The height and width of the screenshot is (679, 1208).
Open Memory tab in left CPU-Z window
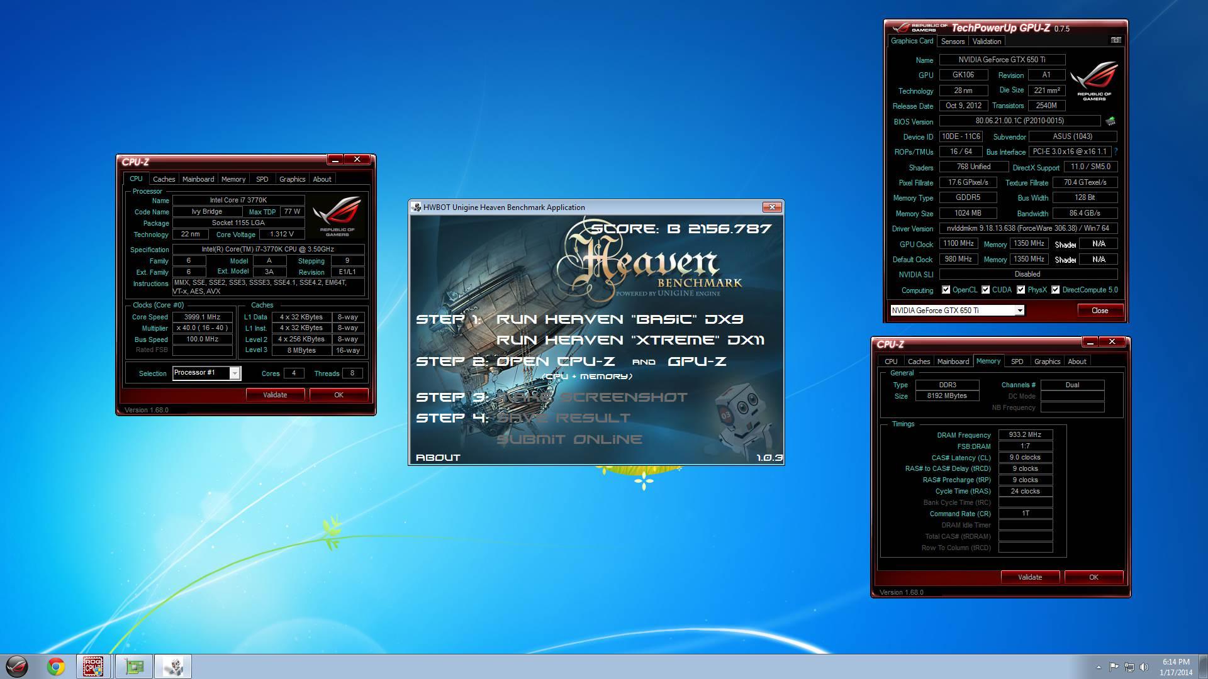click(x=233, y=179)
